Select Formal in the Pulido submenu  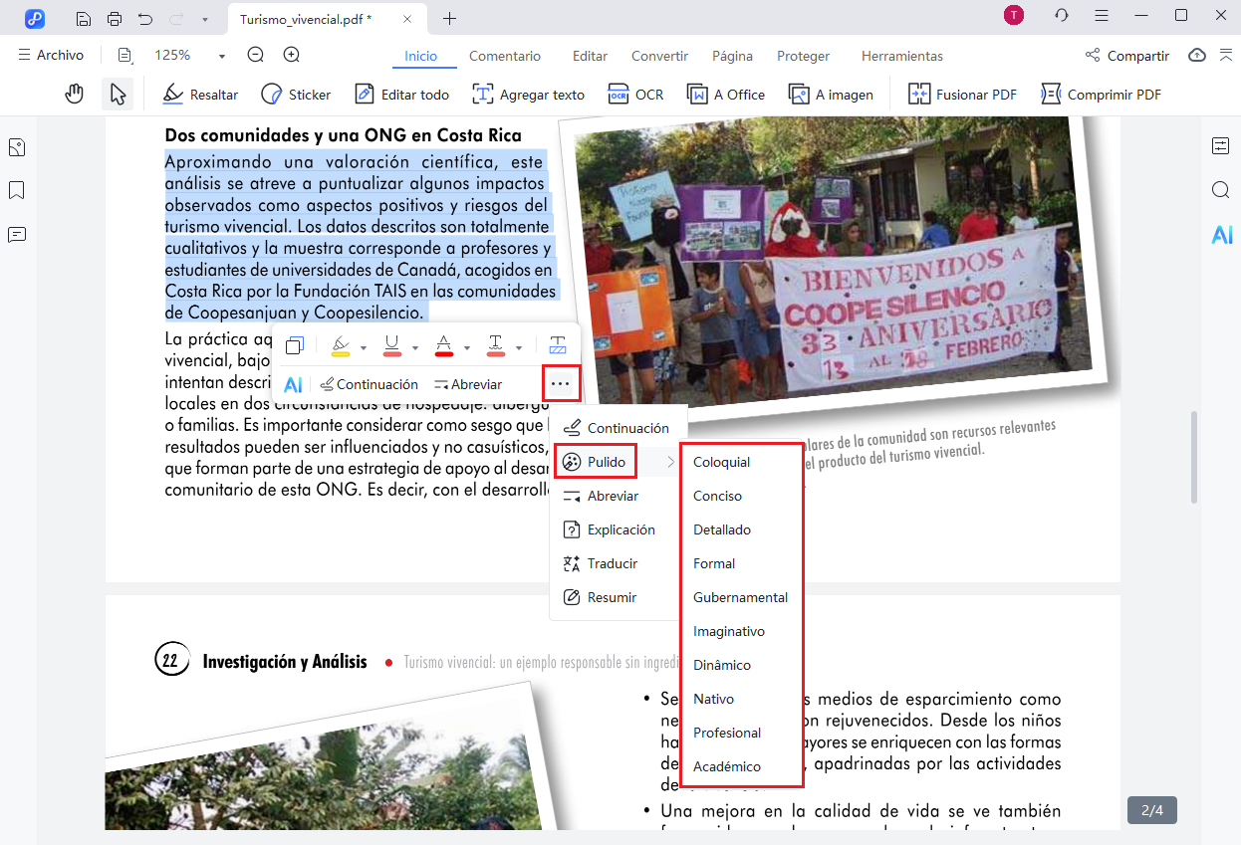[714, 563]
